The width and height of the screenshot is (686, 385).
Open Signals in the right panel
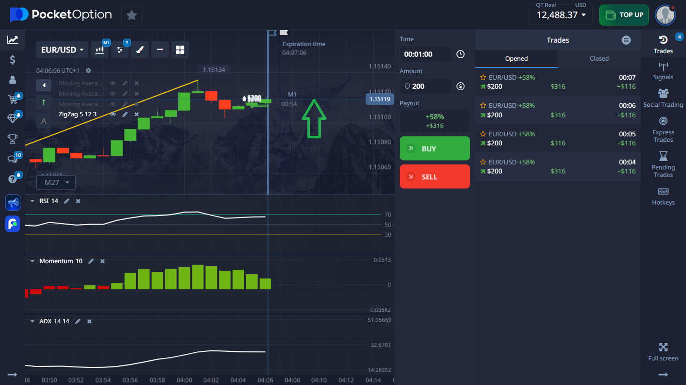tap(663, 72)
